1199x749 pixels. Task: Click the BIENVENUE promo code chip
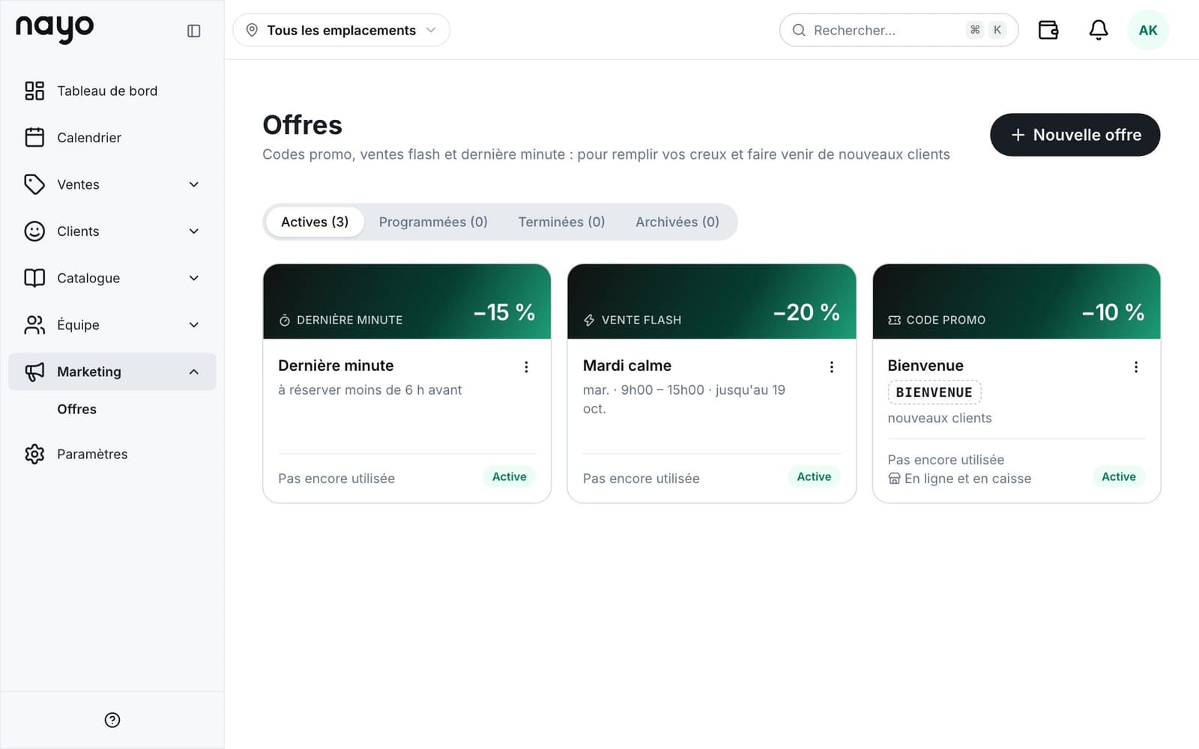pos(934,392)
